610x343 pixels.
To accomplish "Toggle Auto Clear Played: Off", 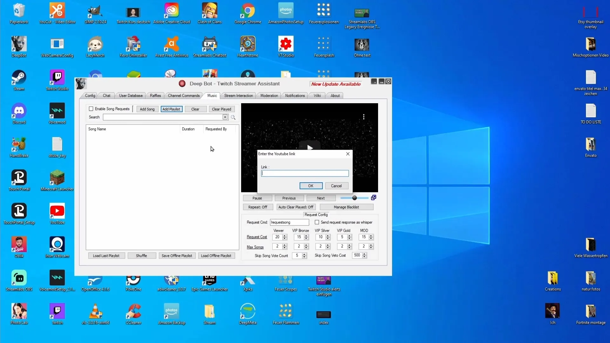I will (296, 207).
